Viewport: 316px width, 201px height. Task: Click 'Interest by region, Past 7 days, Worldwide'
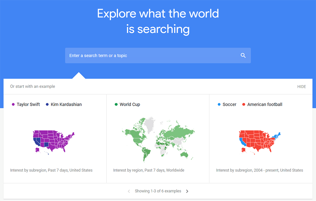pyautogui.click(x=149, y=170)
